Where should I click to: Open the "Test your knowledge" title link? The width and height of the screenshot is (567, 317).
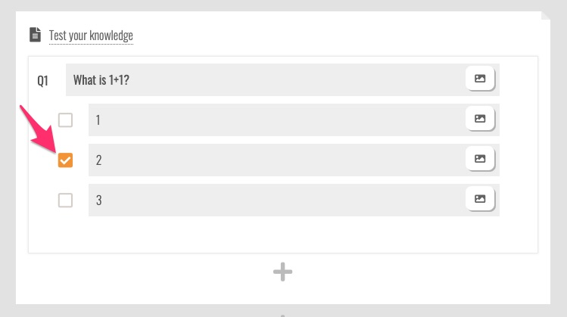pos(91,36)
